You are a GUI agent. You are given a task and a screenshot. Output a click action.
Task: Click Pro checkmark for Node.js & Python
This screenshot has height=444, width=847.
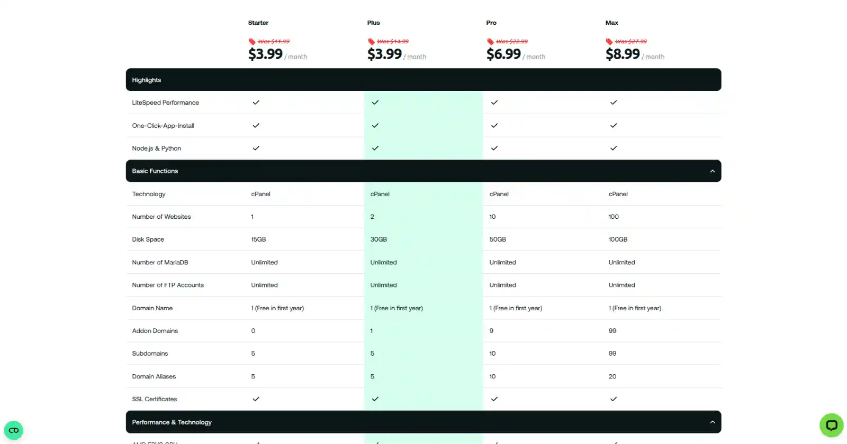coord(494,149)
